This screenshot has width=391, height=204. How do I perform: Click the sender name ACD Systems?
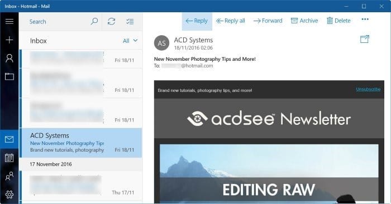point(193,40)
